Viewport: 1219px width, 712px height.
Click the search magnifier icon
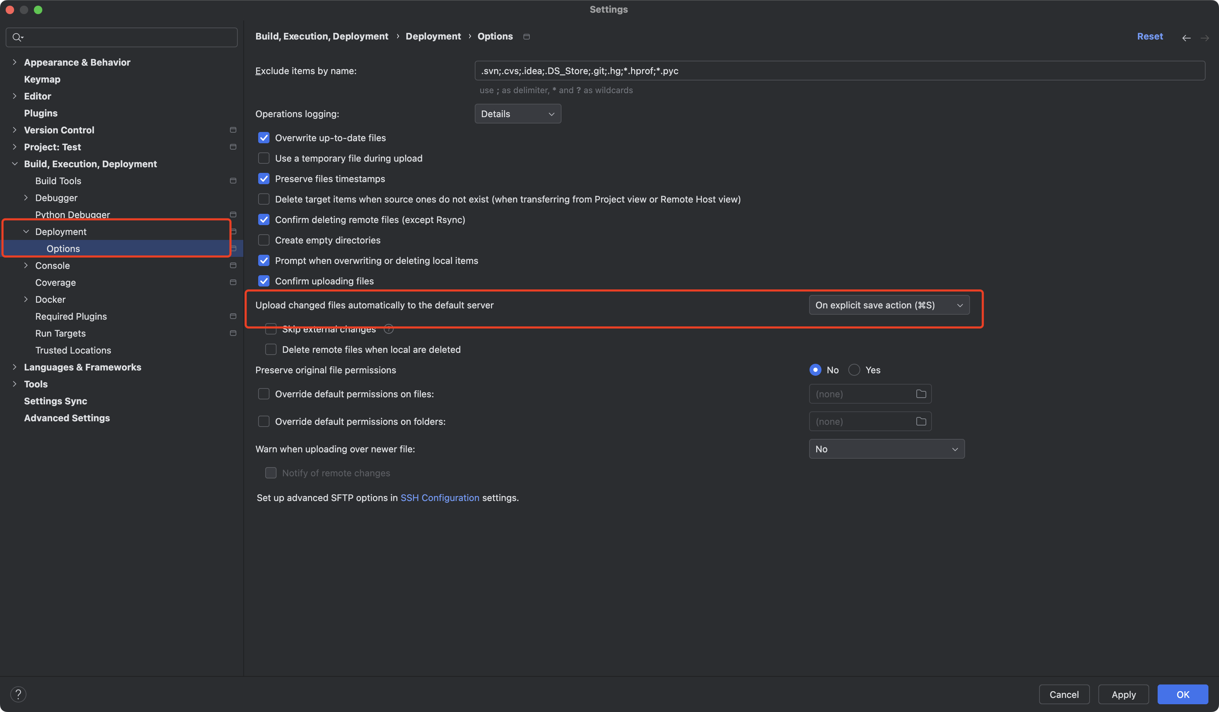(x=17, y=37)
